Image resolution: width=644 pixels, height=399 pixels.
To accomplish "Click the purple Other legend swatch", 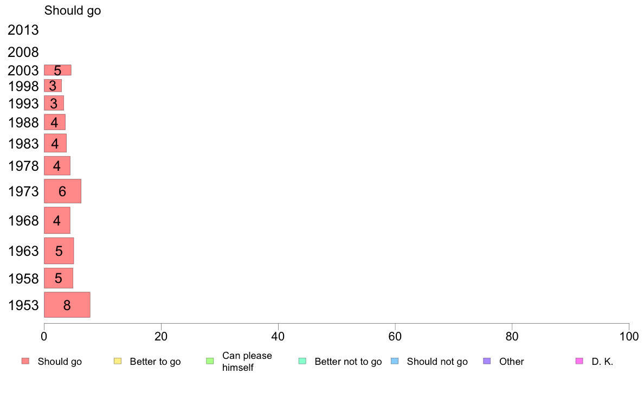I will 487,361.
